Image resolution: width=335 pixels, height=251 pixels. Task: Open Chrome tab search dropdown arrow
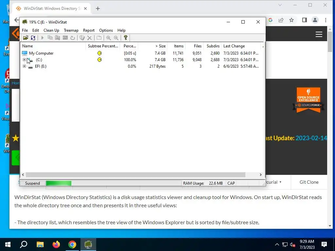[280, 5]
